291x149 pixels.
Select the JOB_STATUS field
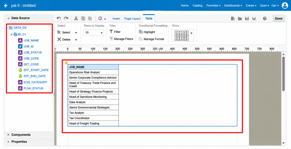[x=33, y=52]
